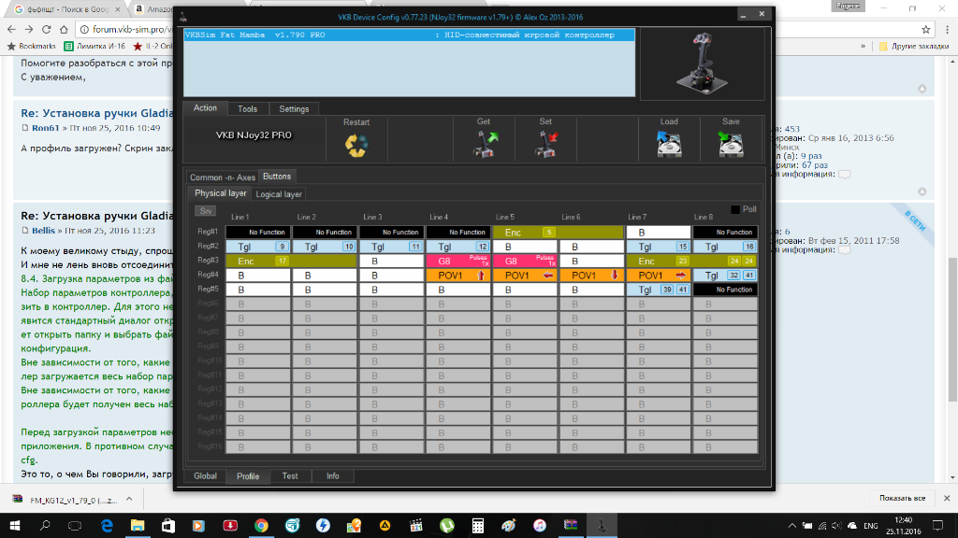The image size is (958, 538).
Task: Open the Info bottom tab
Action: click(333, 475)
